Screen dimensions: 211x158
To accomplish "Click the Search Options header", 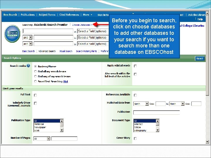I will (x=12, y=58).
